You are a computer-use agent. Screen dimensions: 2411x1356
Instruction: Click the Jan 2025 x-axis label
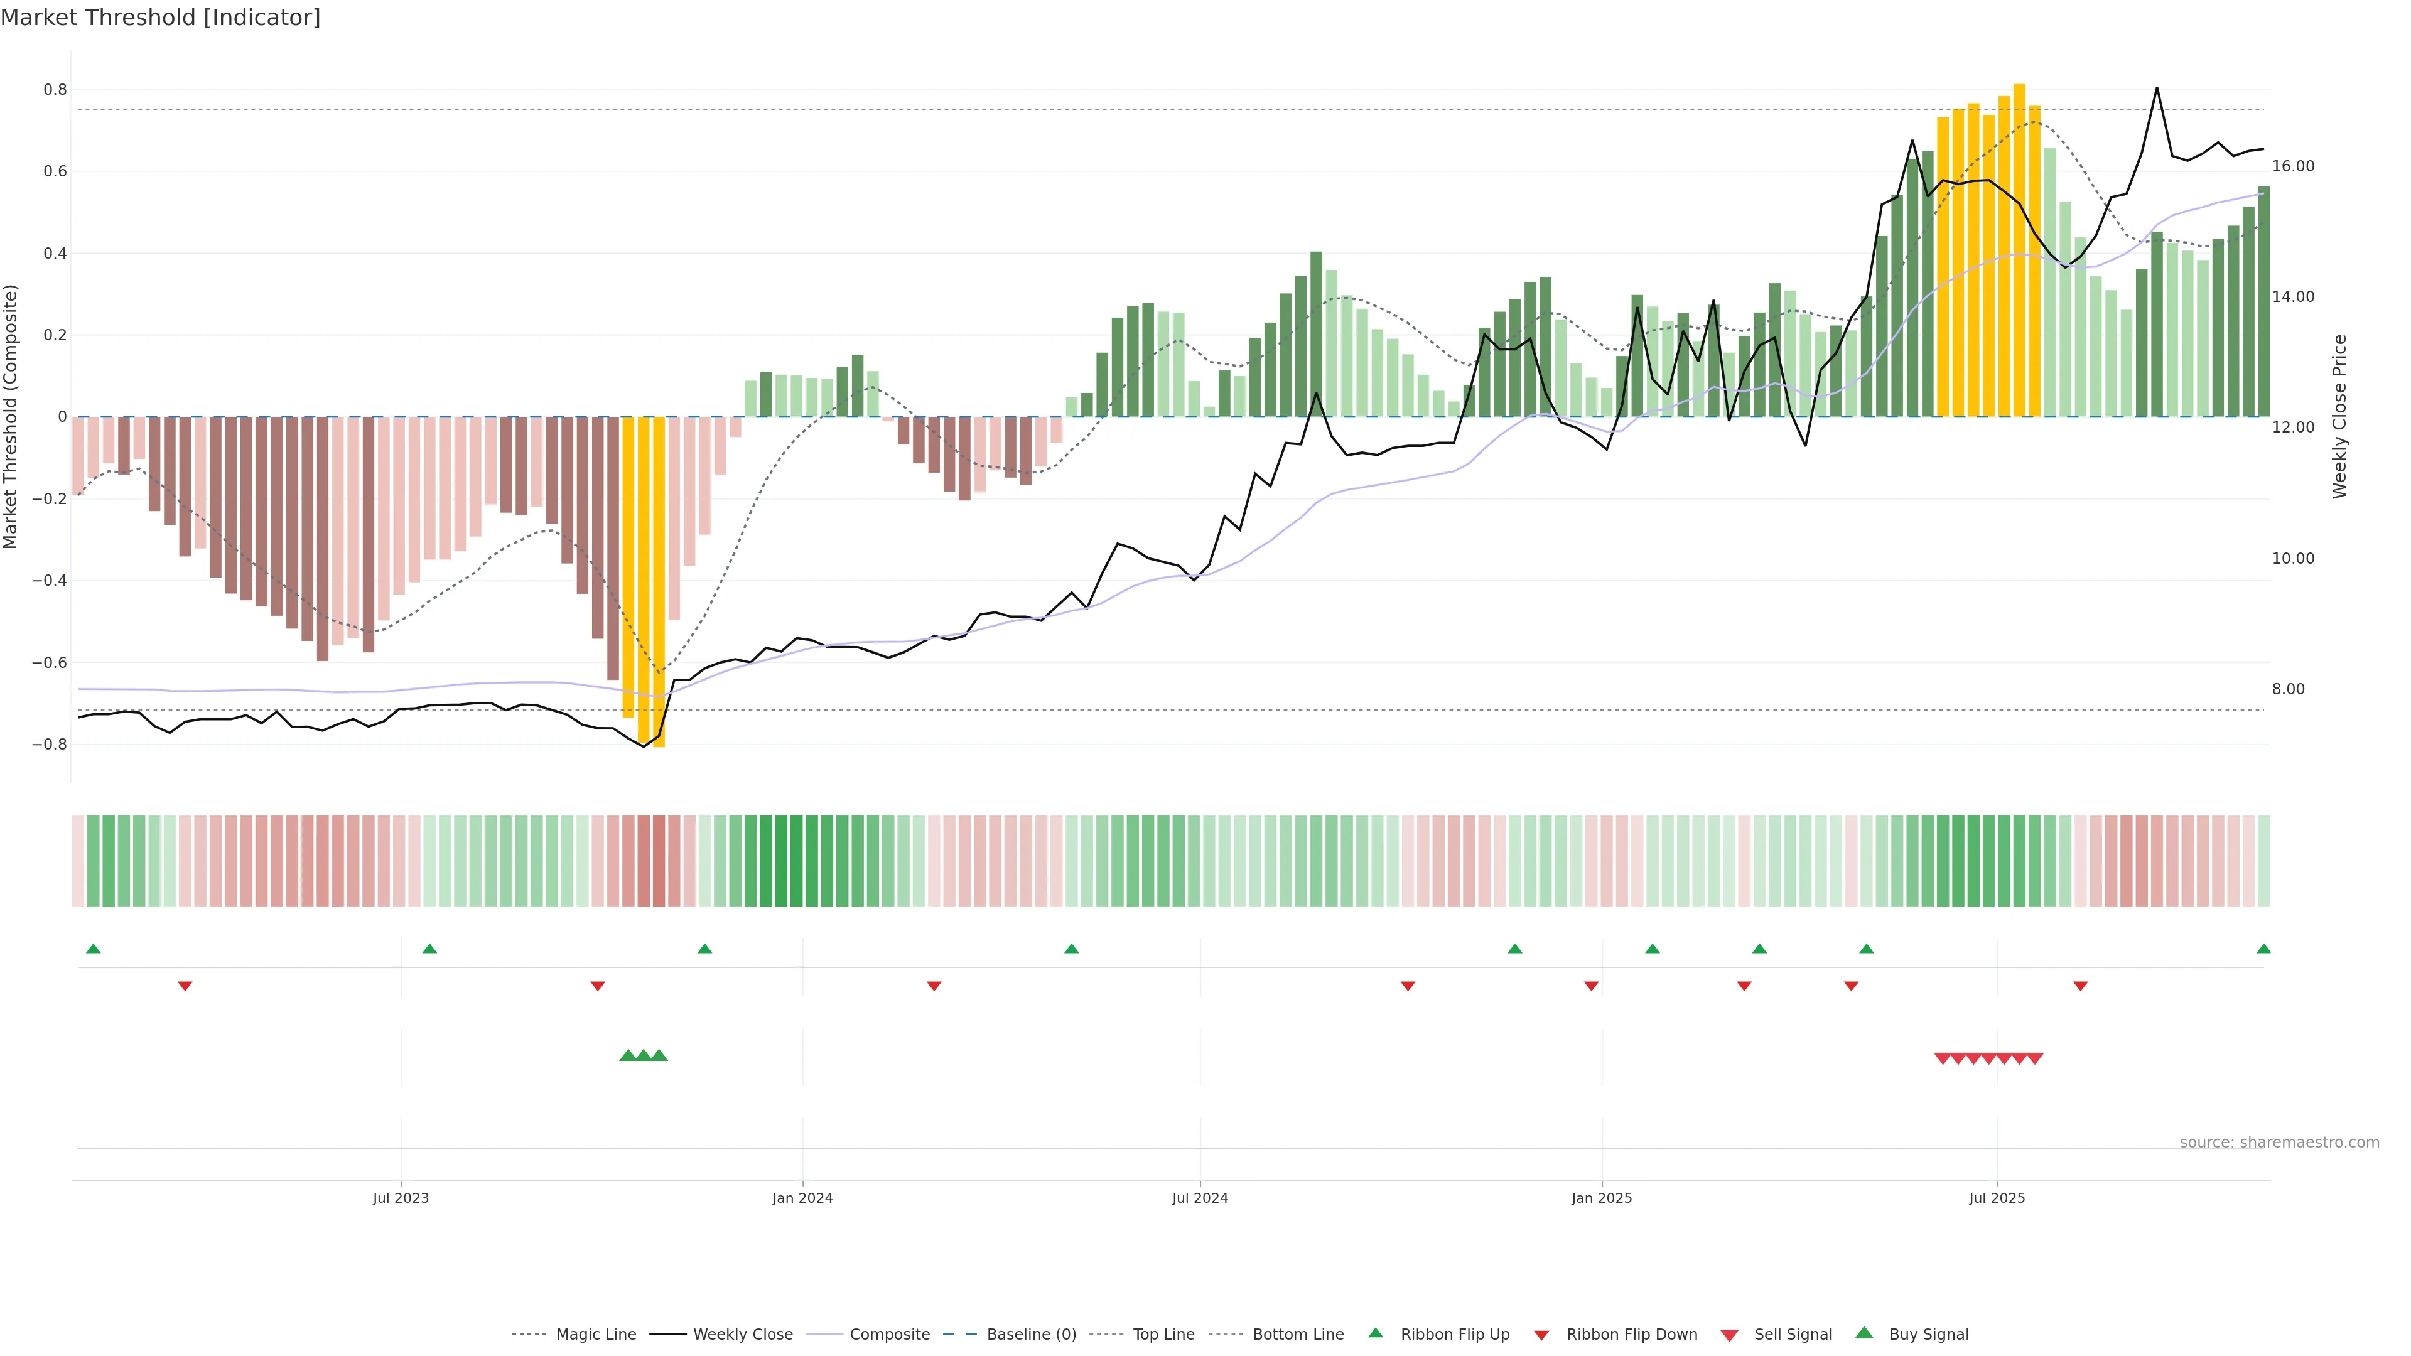click(x=1602, y=1198)
